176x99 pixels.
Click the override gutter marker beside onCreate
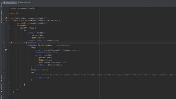point(6,21)
